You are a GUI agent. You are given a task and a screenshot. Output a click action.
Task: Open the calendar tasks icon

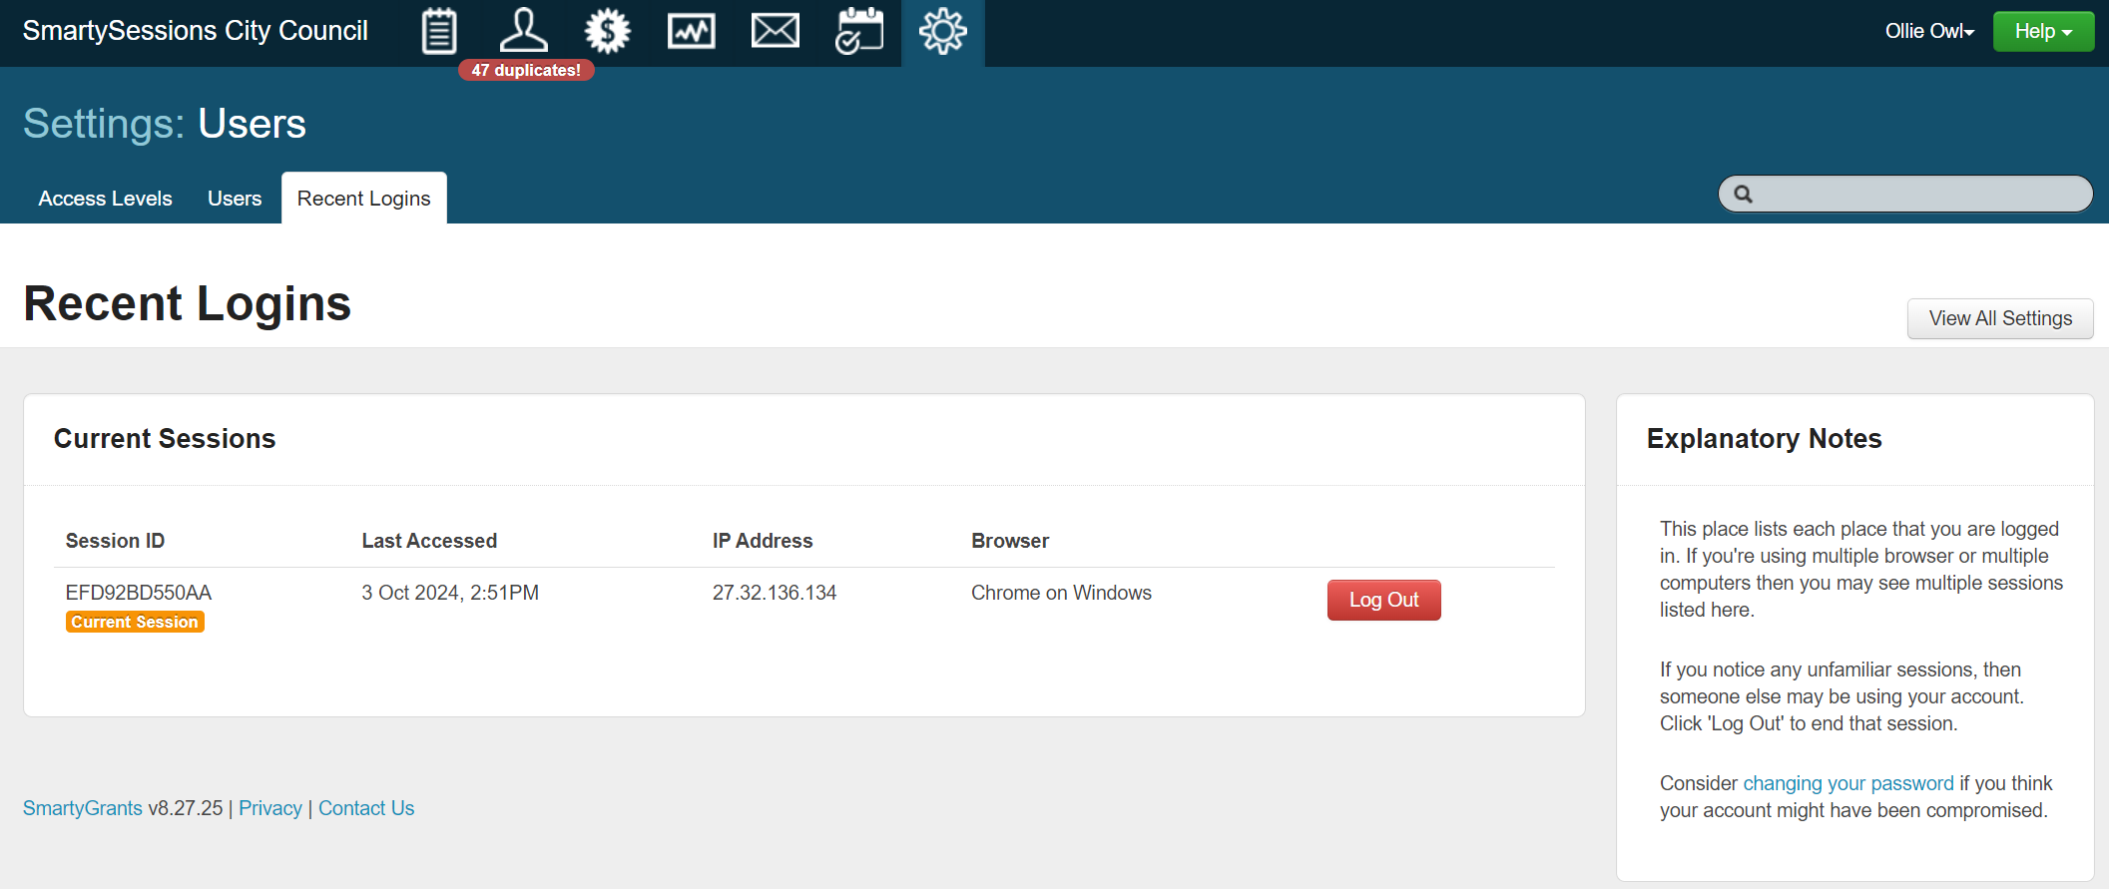[858, 31]
